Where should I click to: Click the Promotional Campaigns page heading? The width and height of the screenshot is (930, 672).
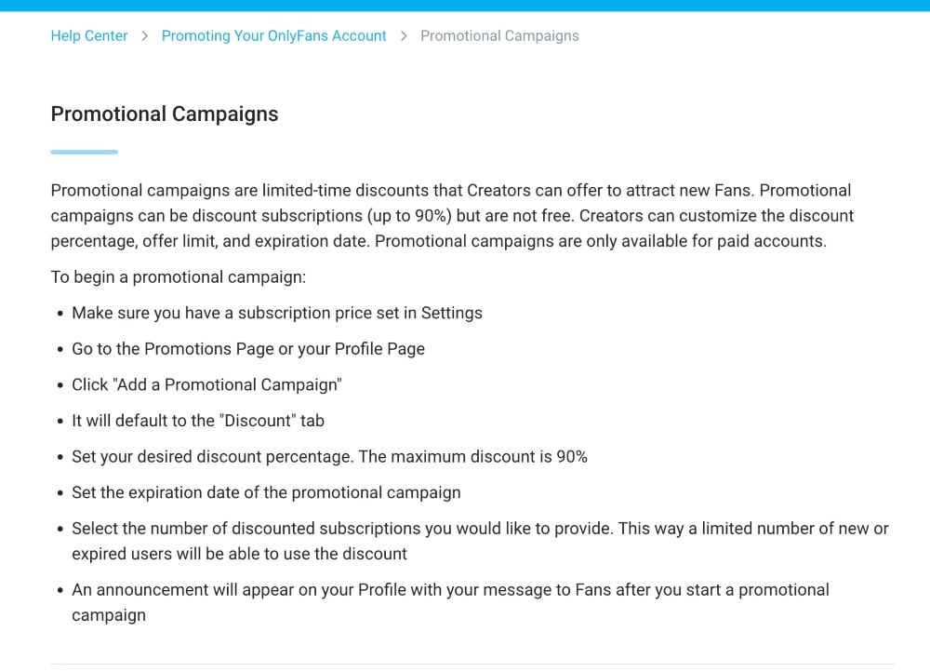tap(165, 114)
